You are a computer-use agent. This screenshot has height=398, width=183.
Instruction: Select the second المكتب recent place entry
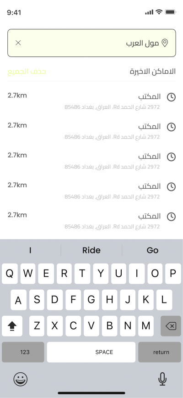click(91, 131)
